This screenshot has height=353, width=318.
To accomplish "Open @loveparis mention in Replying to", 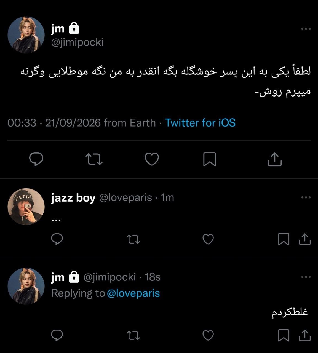I will click(133, 293).
